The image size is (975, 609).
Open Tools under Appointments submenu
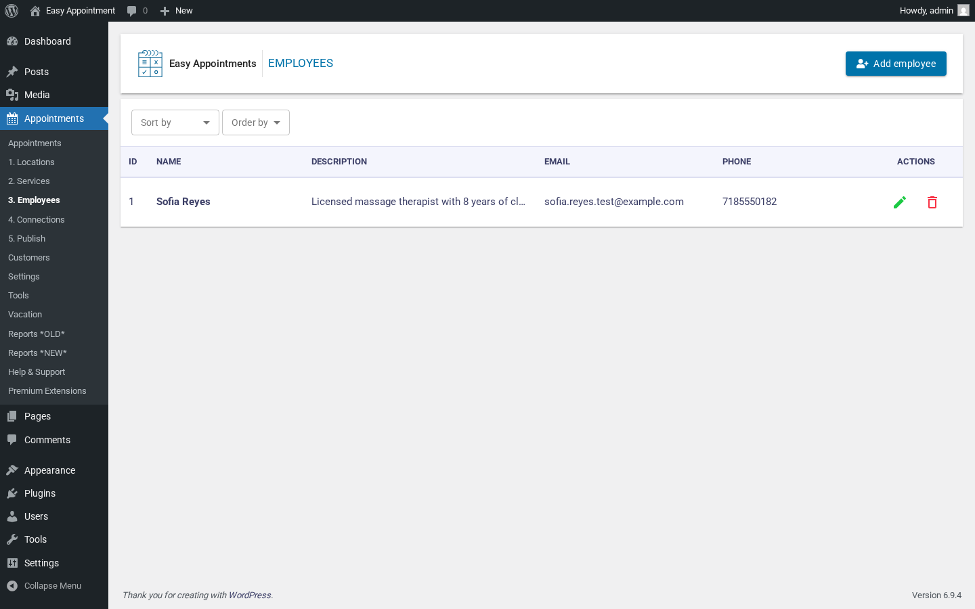pyautogui.click(x=18, y=296)
